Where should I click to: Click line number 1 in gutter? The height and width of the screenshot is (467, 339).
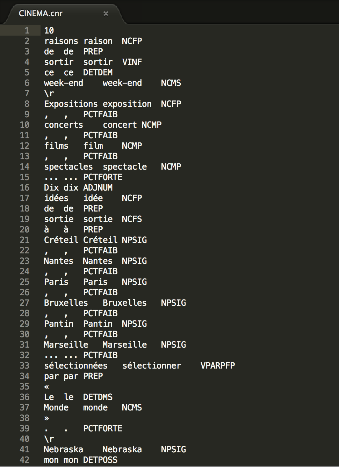[27, 31]
